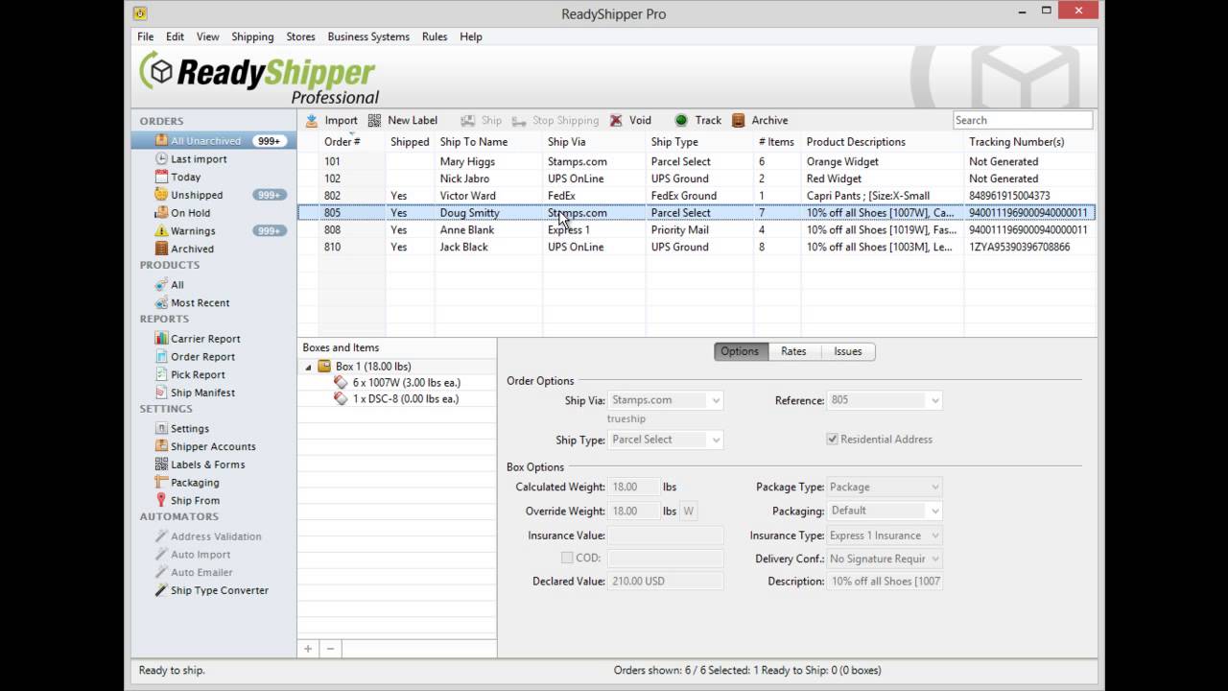1228x691 pixels.
Task: Click the W button beside Override Weight
Action: click(689, 512)
